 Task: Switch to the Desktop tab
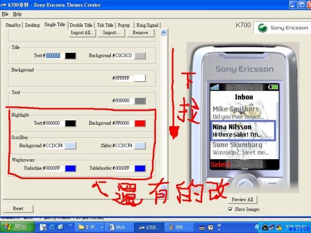[x=33, y=25]
